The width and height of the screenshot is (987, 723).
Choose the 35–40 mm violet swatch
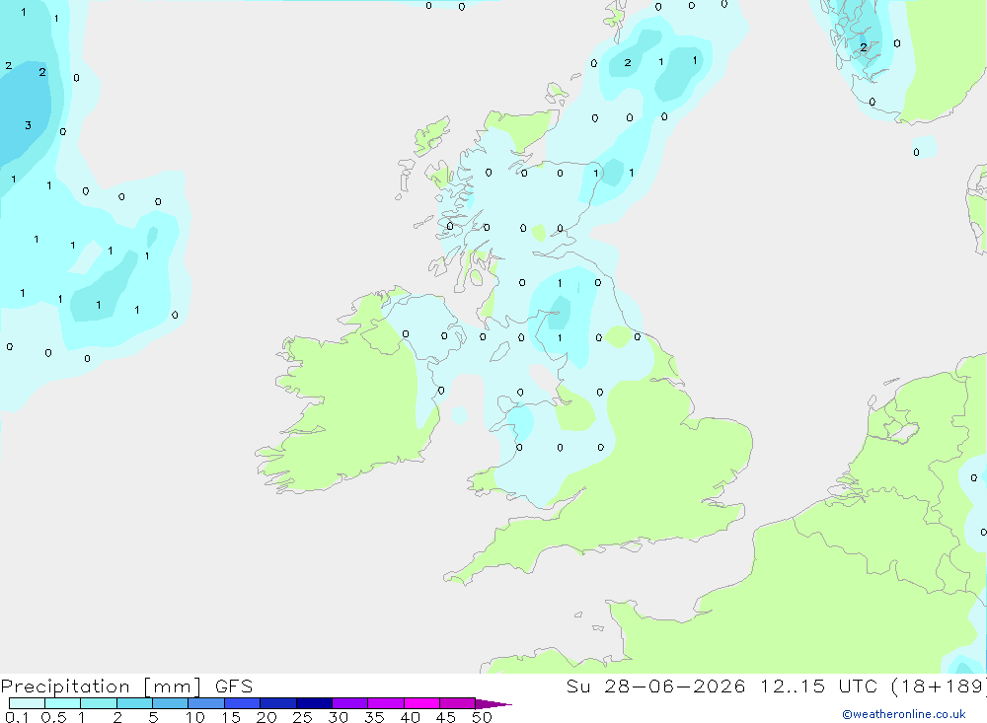point(386,703)
